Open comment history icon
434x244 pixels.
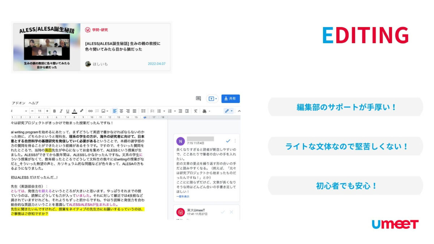coord(198,99)
